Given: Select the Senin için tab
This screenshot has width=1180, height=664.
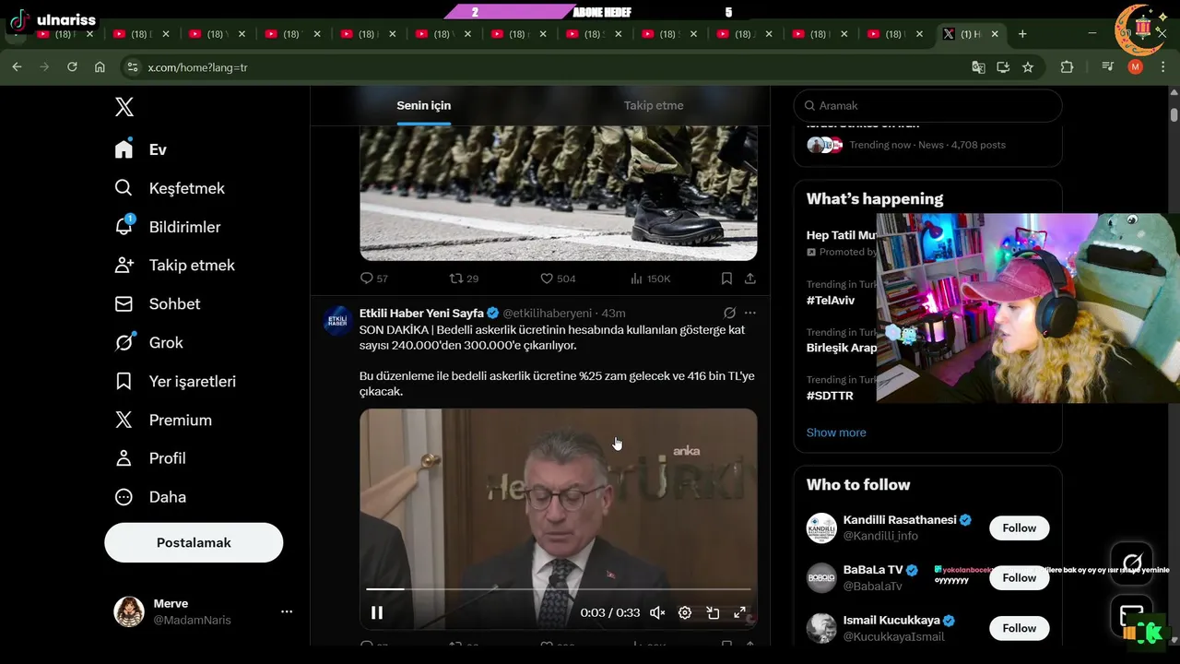Looking at the screenshot, I should click(424, 105).
